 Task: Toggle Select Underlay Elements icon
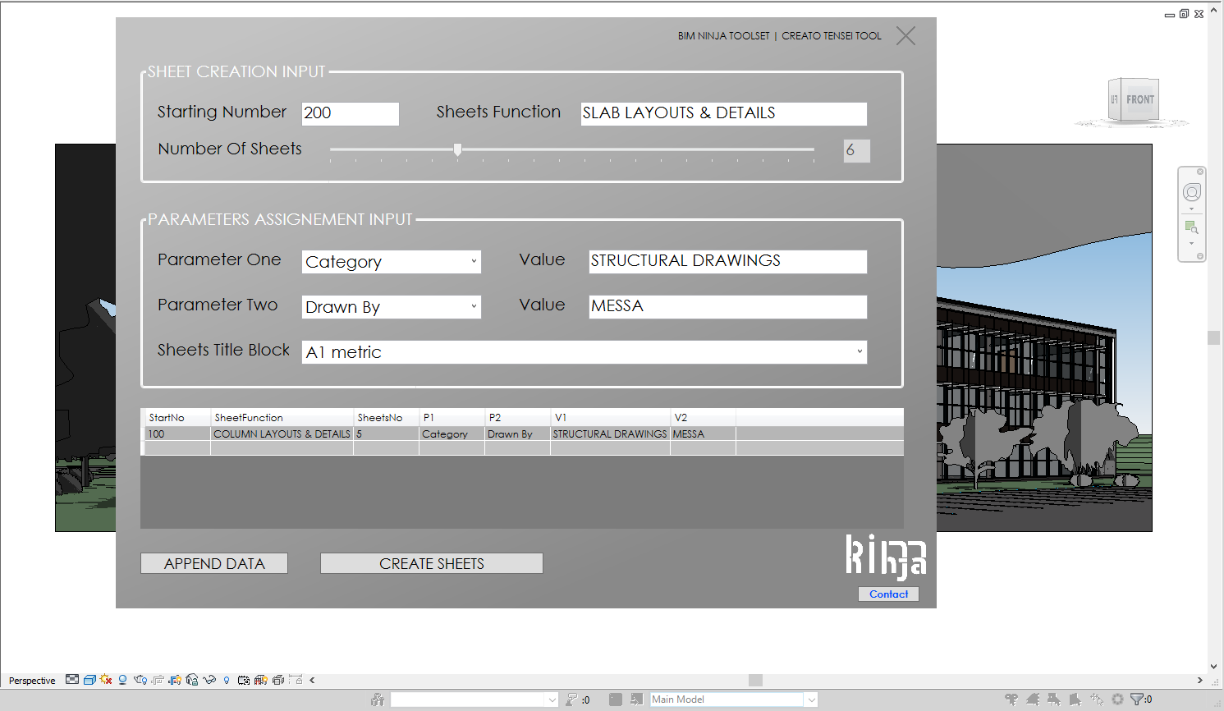point(1033,700)
